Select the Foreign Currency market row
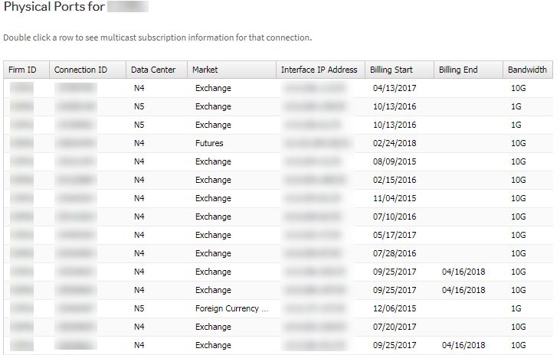 [x=278, y=308]
